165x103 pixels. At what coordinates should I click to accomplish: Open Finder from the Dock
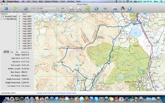(7, 99)
